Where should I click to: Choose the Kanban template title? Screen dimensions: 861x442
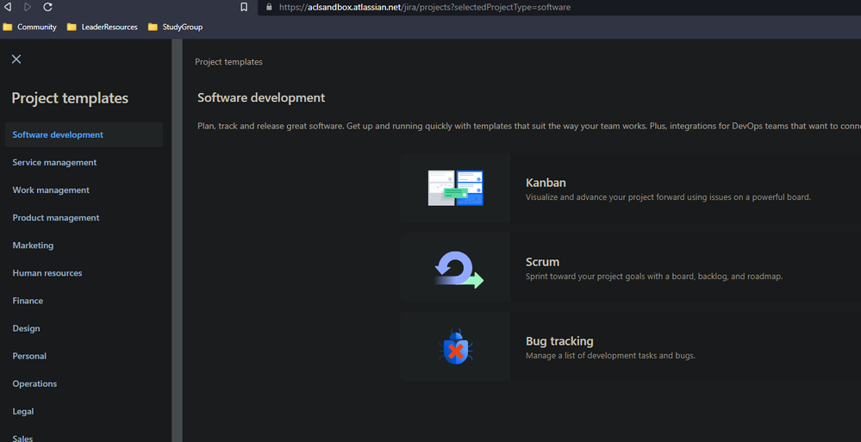click(546, 183)
